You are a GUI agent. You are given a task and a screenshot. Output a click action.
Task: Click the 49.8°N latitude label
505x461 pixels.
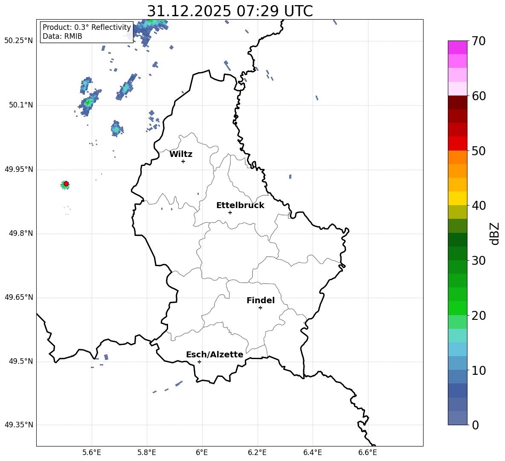[21, 233]
